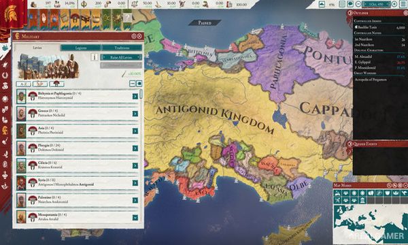
Task: Toggle the Mesopotamia levy row chevron
Action: [135, 217]
